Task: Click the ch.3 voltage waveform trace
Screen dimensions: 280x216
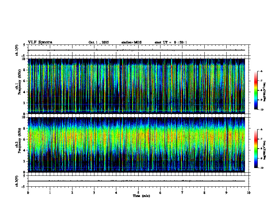Action: 136,181
